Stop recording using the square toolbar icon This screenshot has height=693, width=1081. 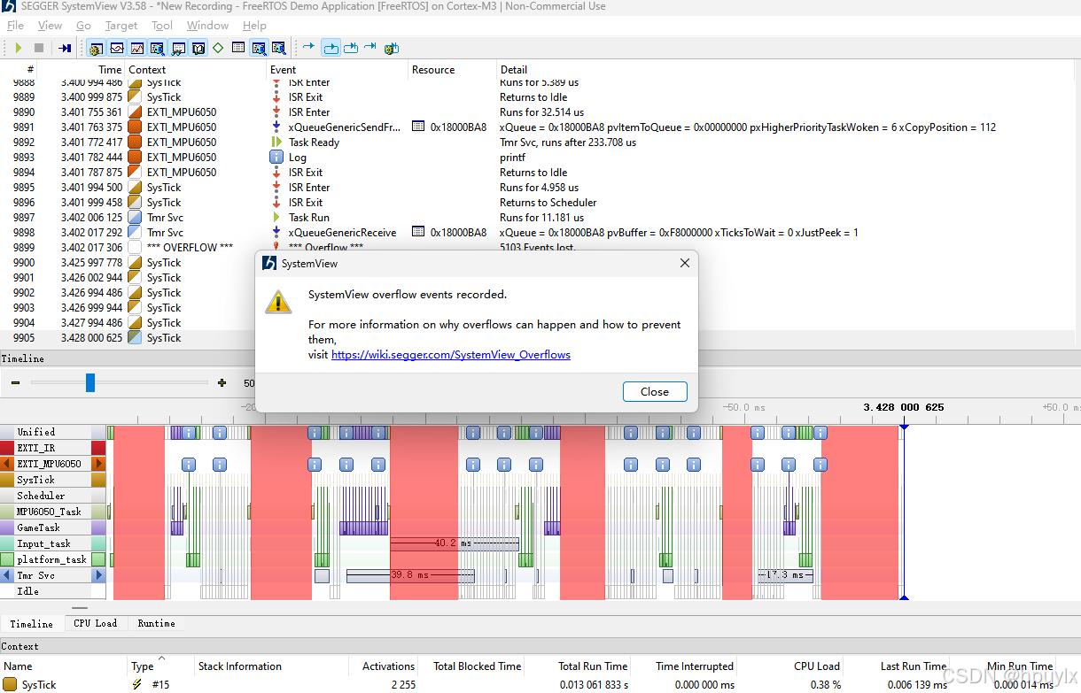[x=39, y=48]
